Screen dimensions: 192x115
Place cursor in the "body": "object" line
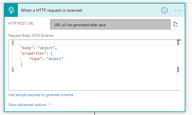(39, 48)
